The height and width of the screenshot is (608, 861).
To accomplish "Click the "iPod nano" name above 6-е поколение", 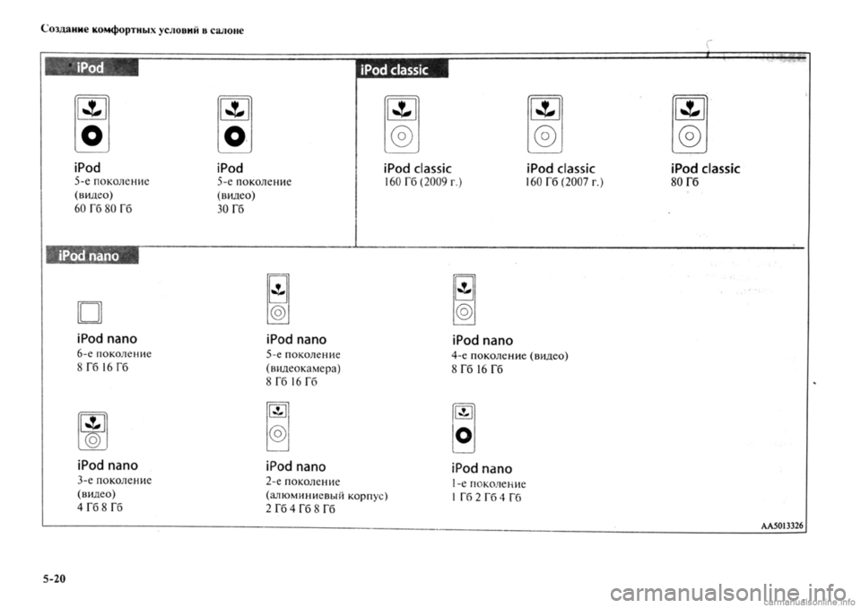I will [x=107, y=339].
